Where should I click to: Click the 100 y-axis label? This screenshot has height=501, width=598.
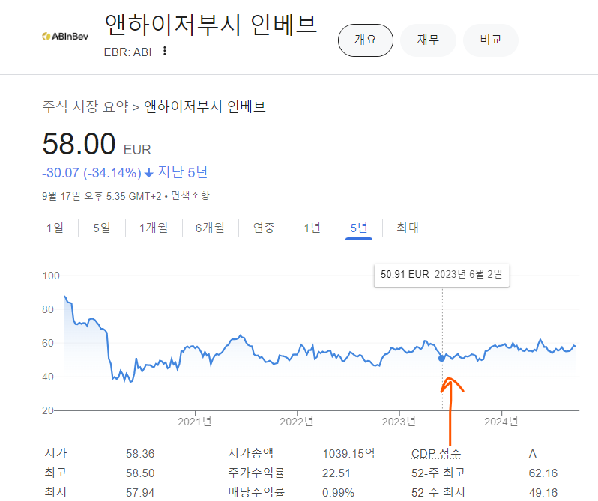[51, 276]
